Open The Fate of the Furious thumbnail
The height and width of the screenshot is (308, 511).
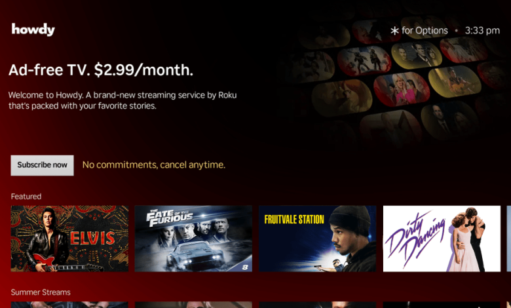click(193, 239)
